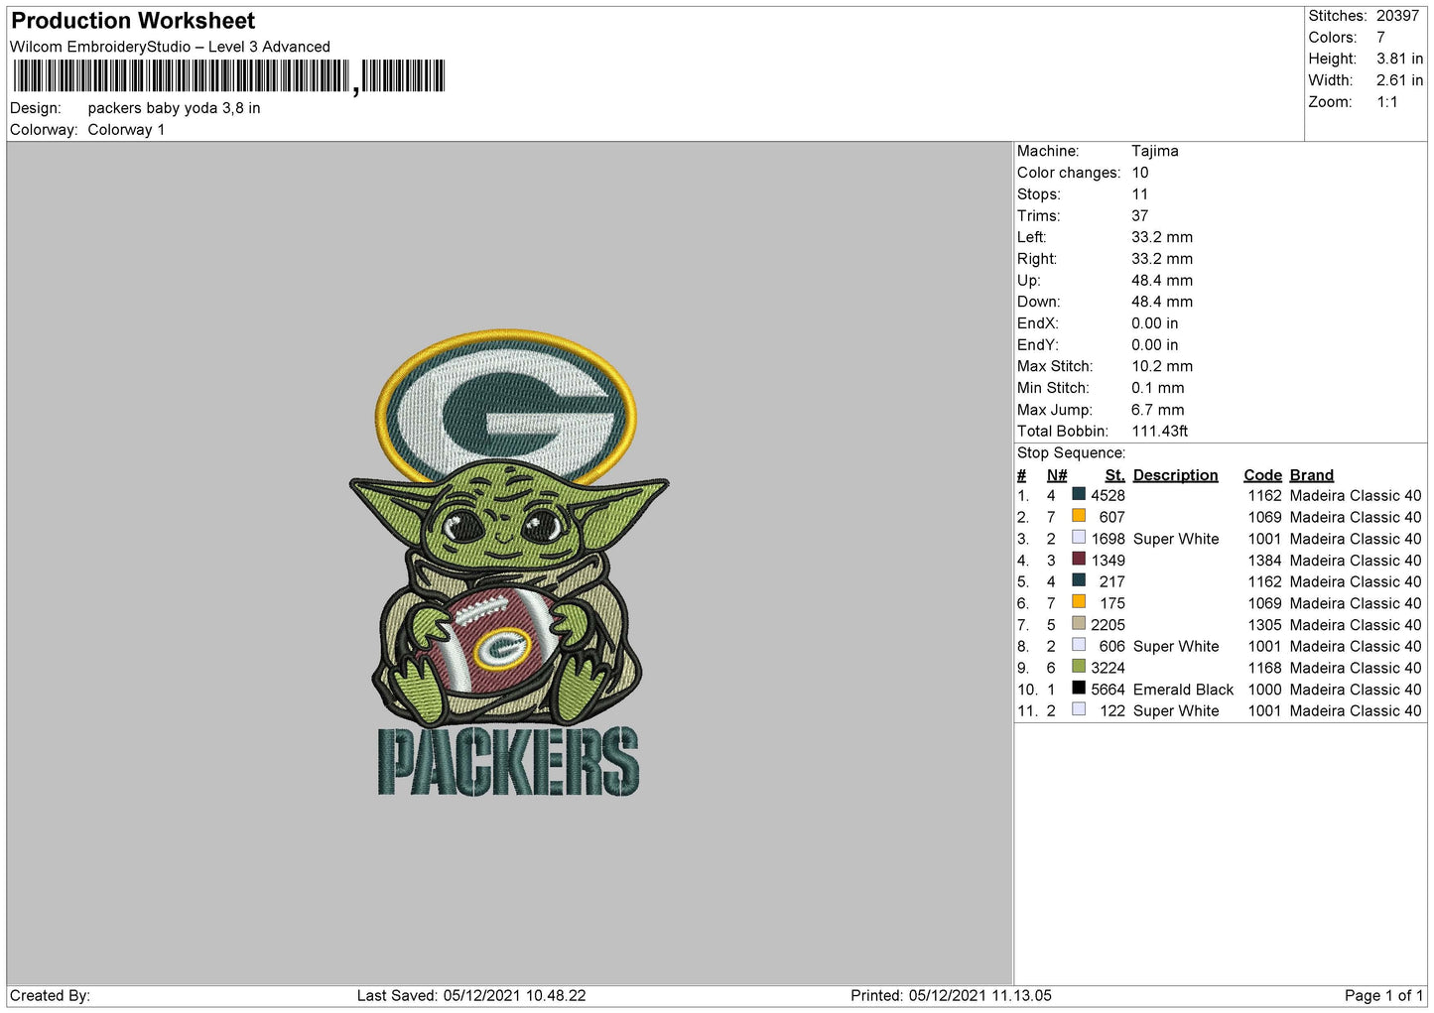Click the Wilcom EmbroideryStudio – Level 3 Advanced line

[170, 47]
